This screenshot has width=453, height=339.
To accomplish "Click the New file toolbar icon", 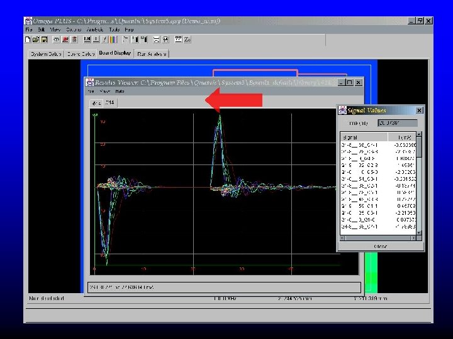I will [x=28, y=39].
